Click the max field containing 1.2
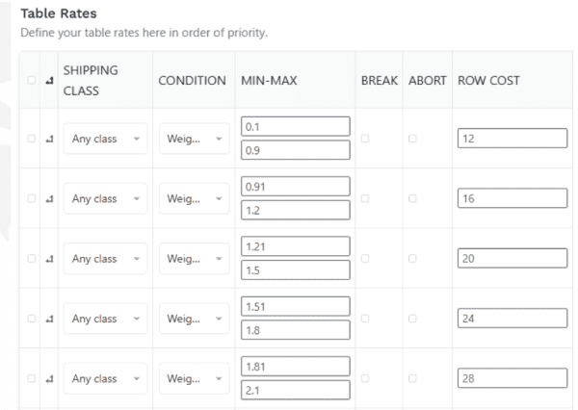Image resolution: width=578 pixels, height=410 pixels. 296,211
